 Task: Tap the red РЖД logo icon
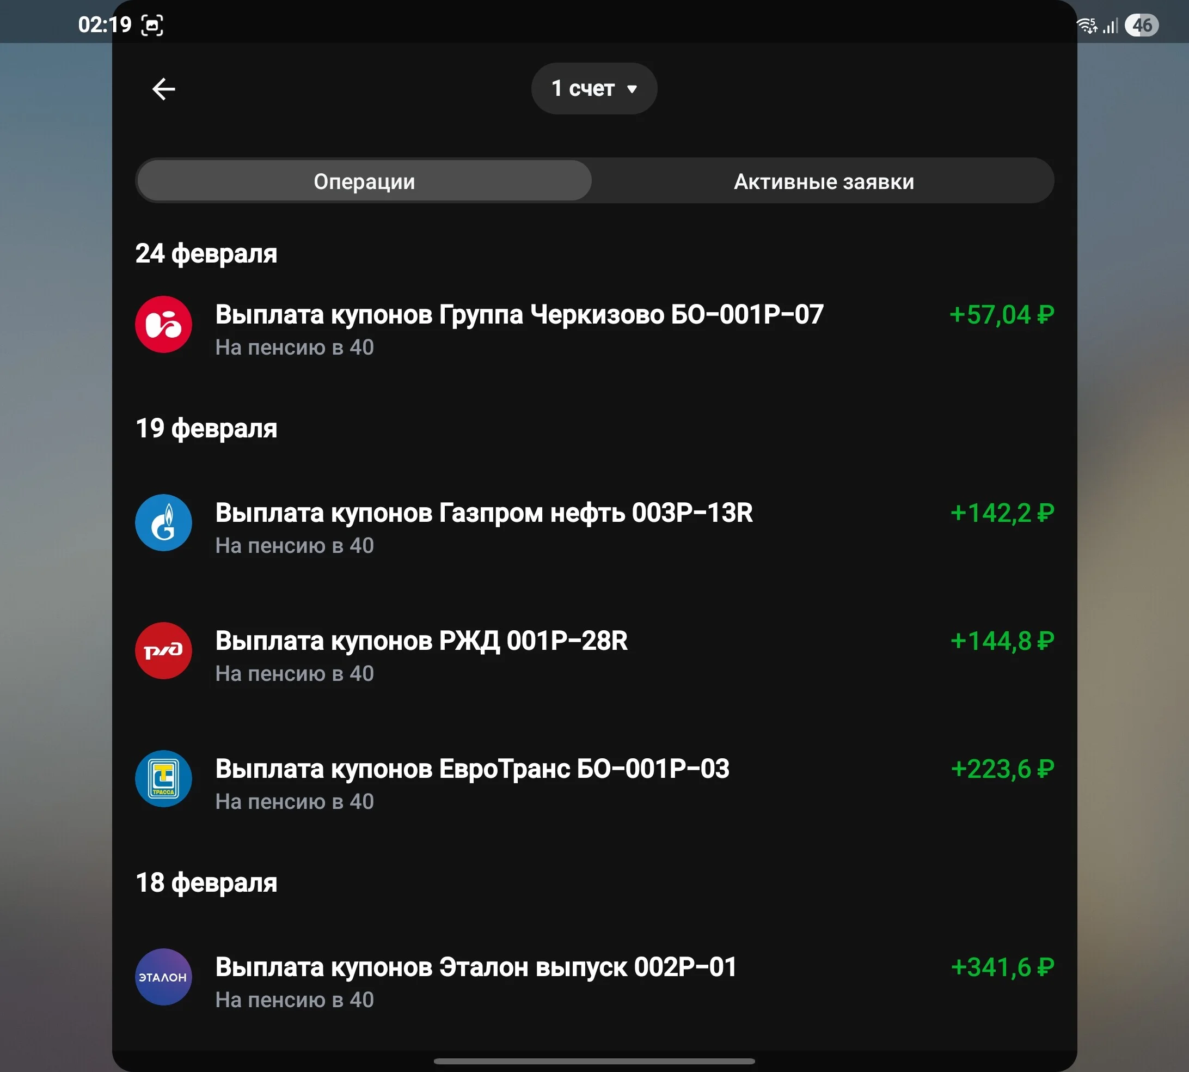[164, 650]
